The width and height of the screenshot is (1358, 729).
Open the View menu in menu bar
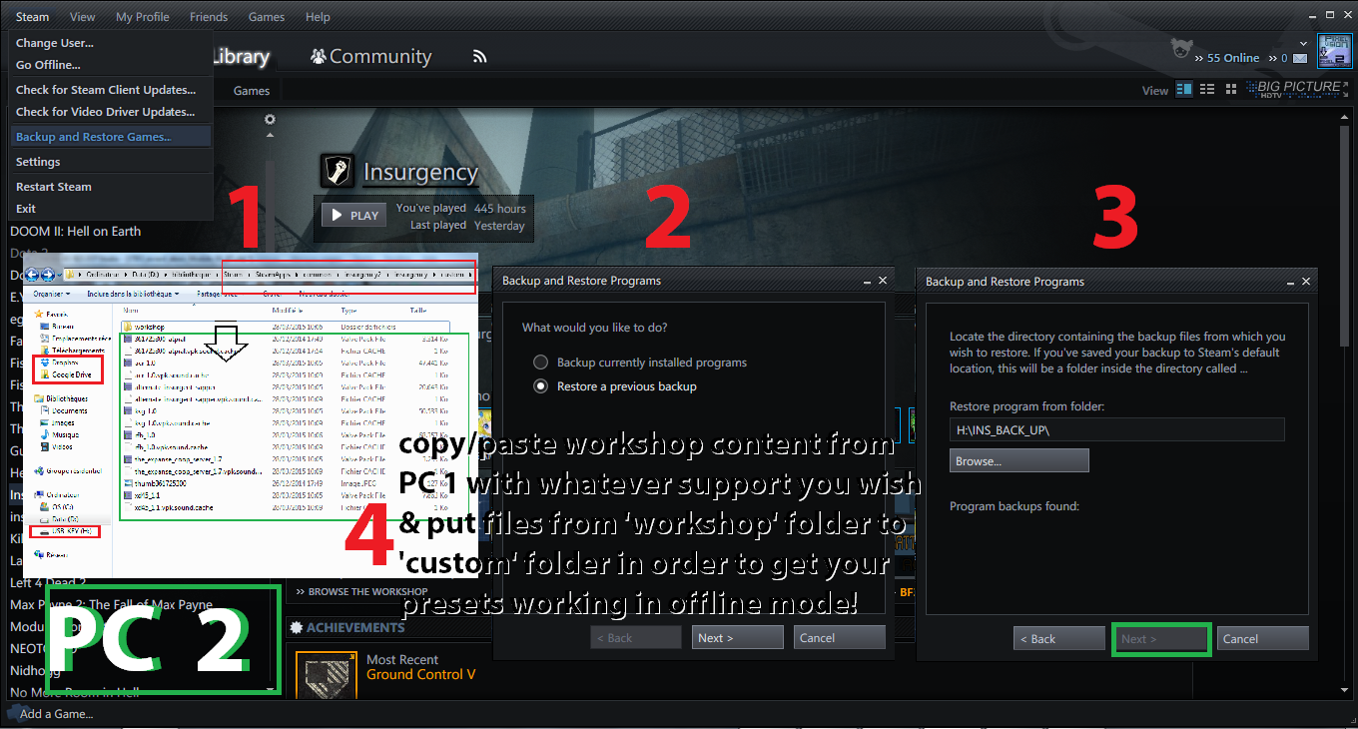[83, 17]
